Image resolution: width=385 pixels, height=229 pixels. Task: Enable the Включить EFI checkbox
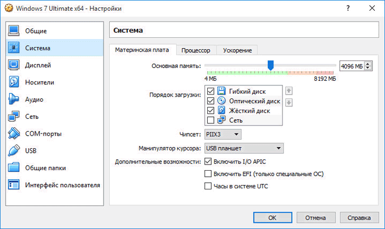pos(208,174)
